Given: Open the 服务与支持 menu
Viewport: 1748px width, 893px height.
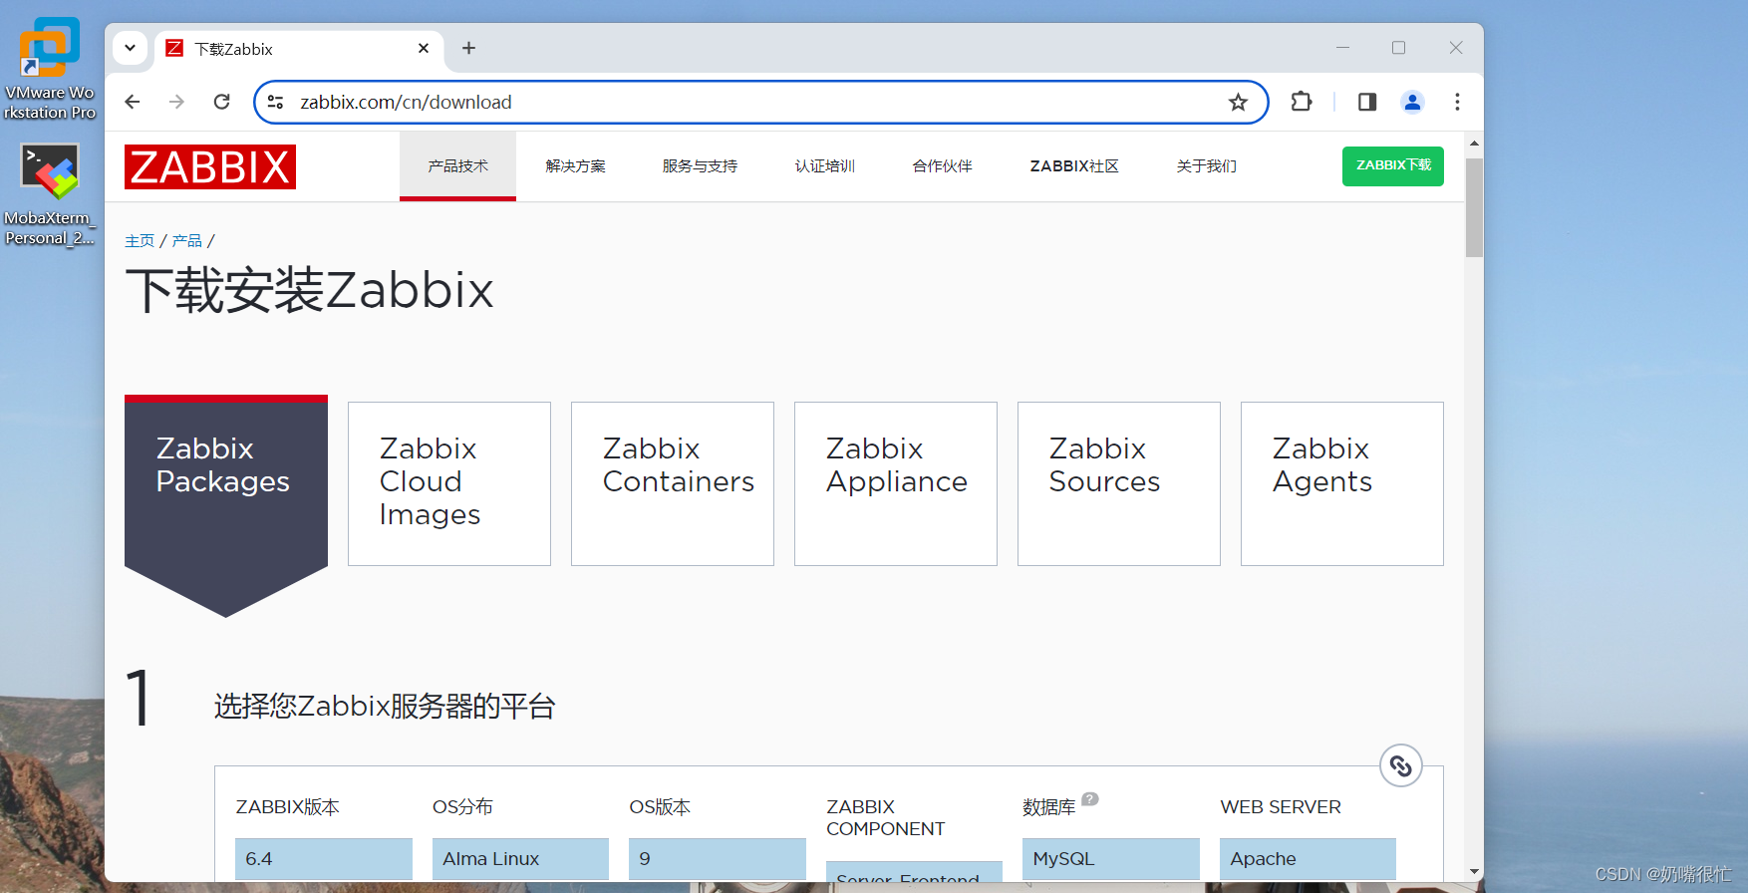Looking at the screenshot, I should 700,166.
